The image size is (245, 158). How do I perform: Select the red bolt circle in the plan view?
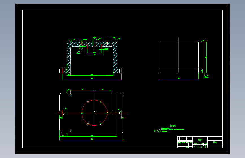tap(94, 113)
